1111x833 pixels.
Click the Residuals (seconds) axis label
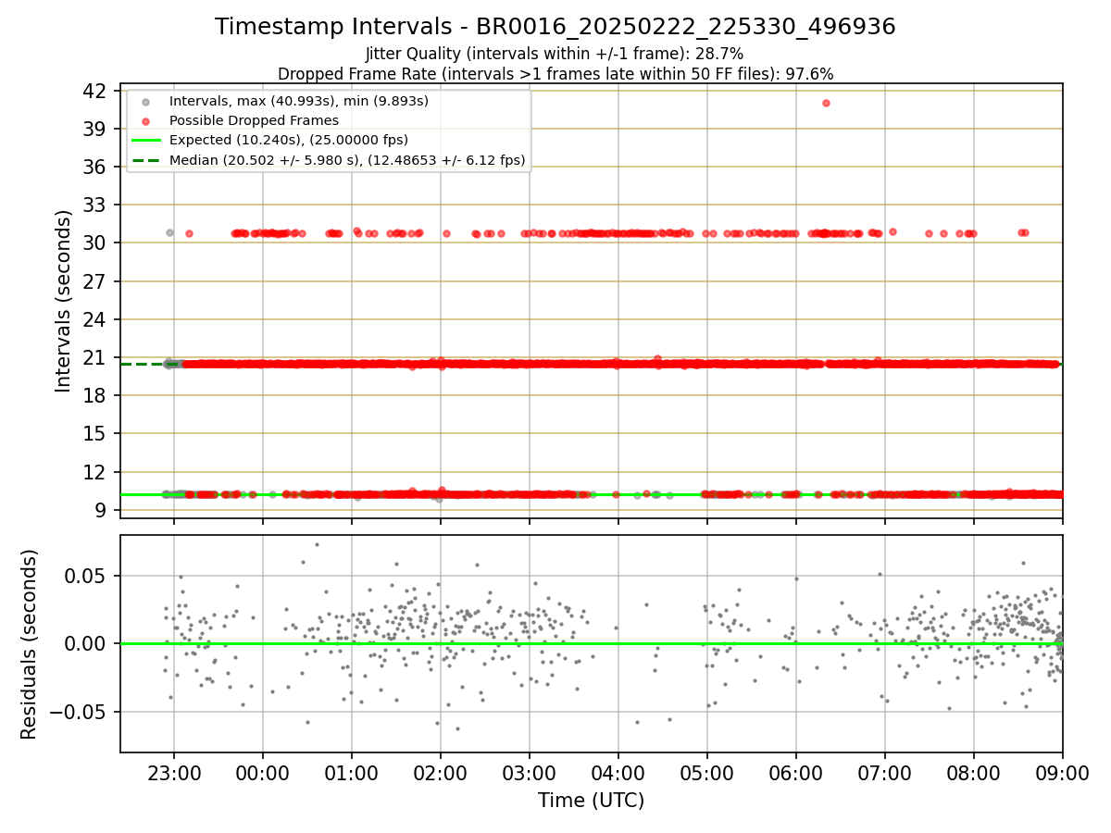point(30,644)
